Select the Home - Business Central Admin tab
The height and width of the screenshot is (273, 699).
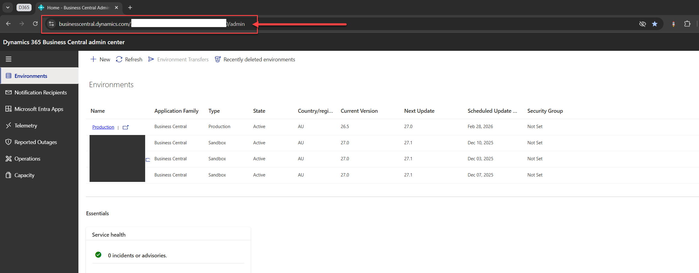click(x=79, y=8)
